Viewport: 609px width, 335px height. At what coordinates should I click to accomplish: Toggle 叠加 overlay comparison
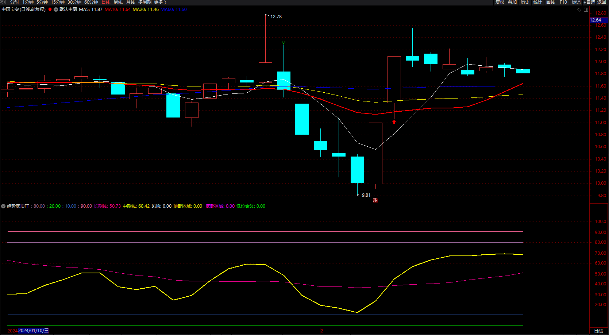pos(512,2)
